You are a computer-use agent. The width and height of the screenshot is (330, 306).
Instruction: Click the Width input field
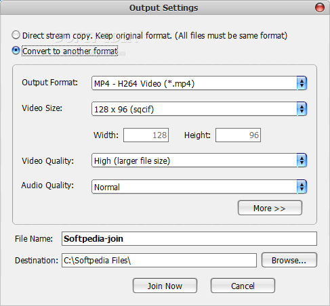(146, 135)
